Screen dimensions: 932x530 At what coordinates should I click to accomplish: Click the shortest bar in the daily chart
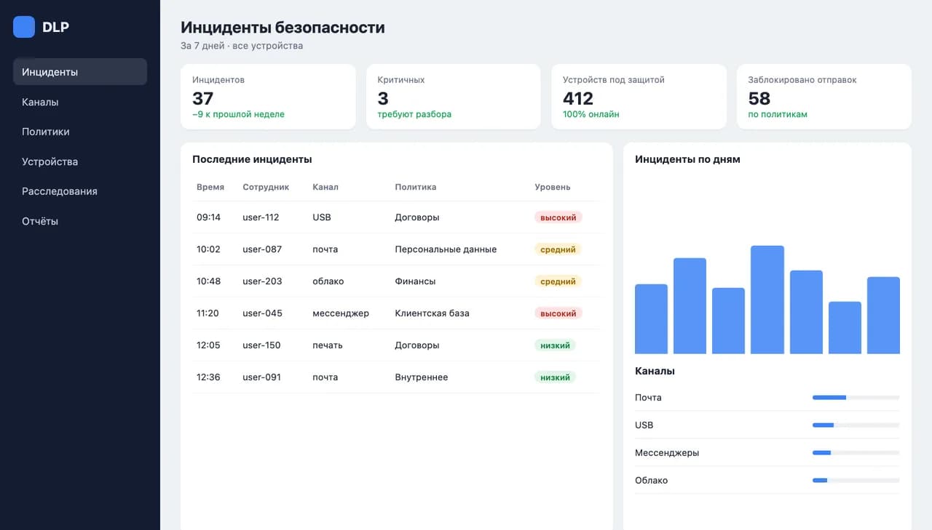[845, 328]
